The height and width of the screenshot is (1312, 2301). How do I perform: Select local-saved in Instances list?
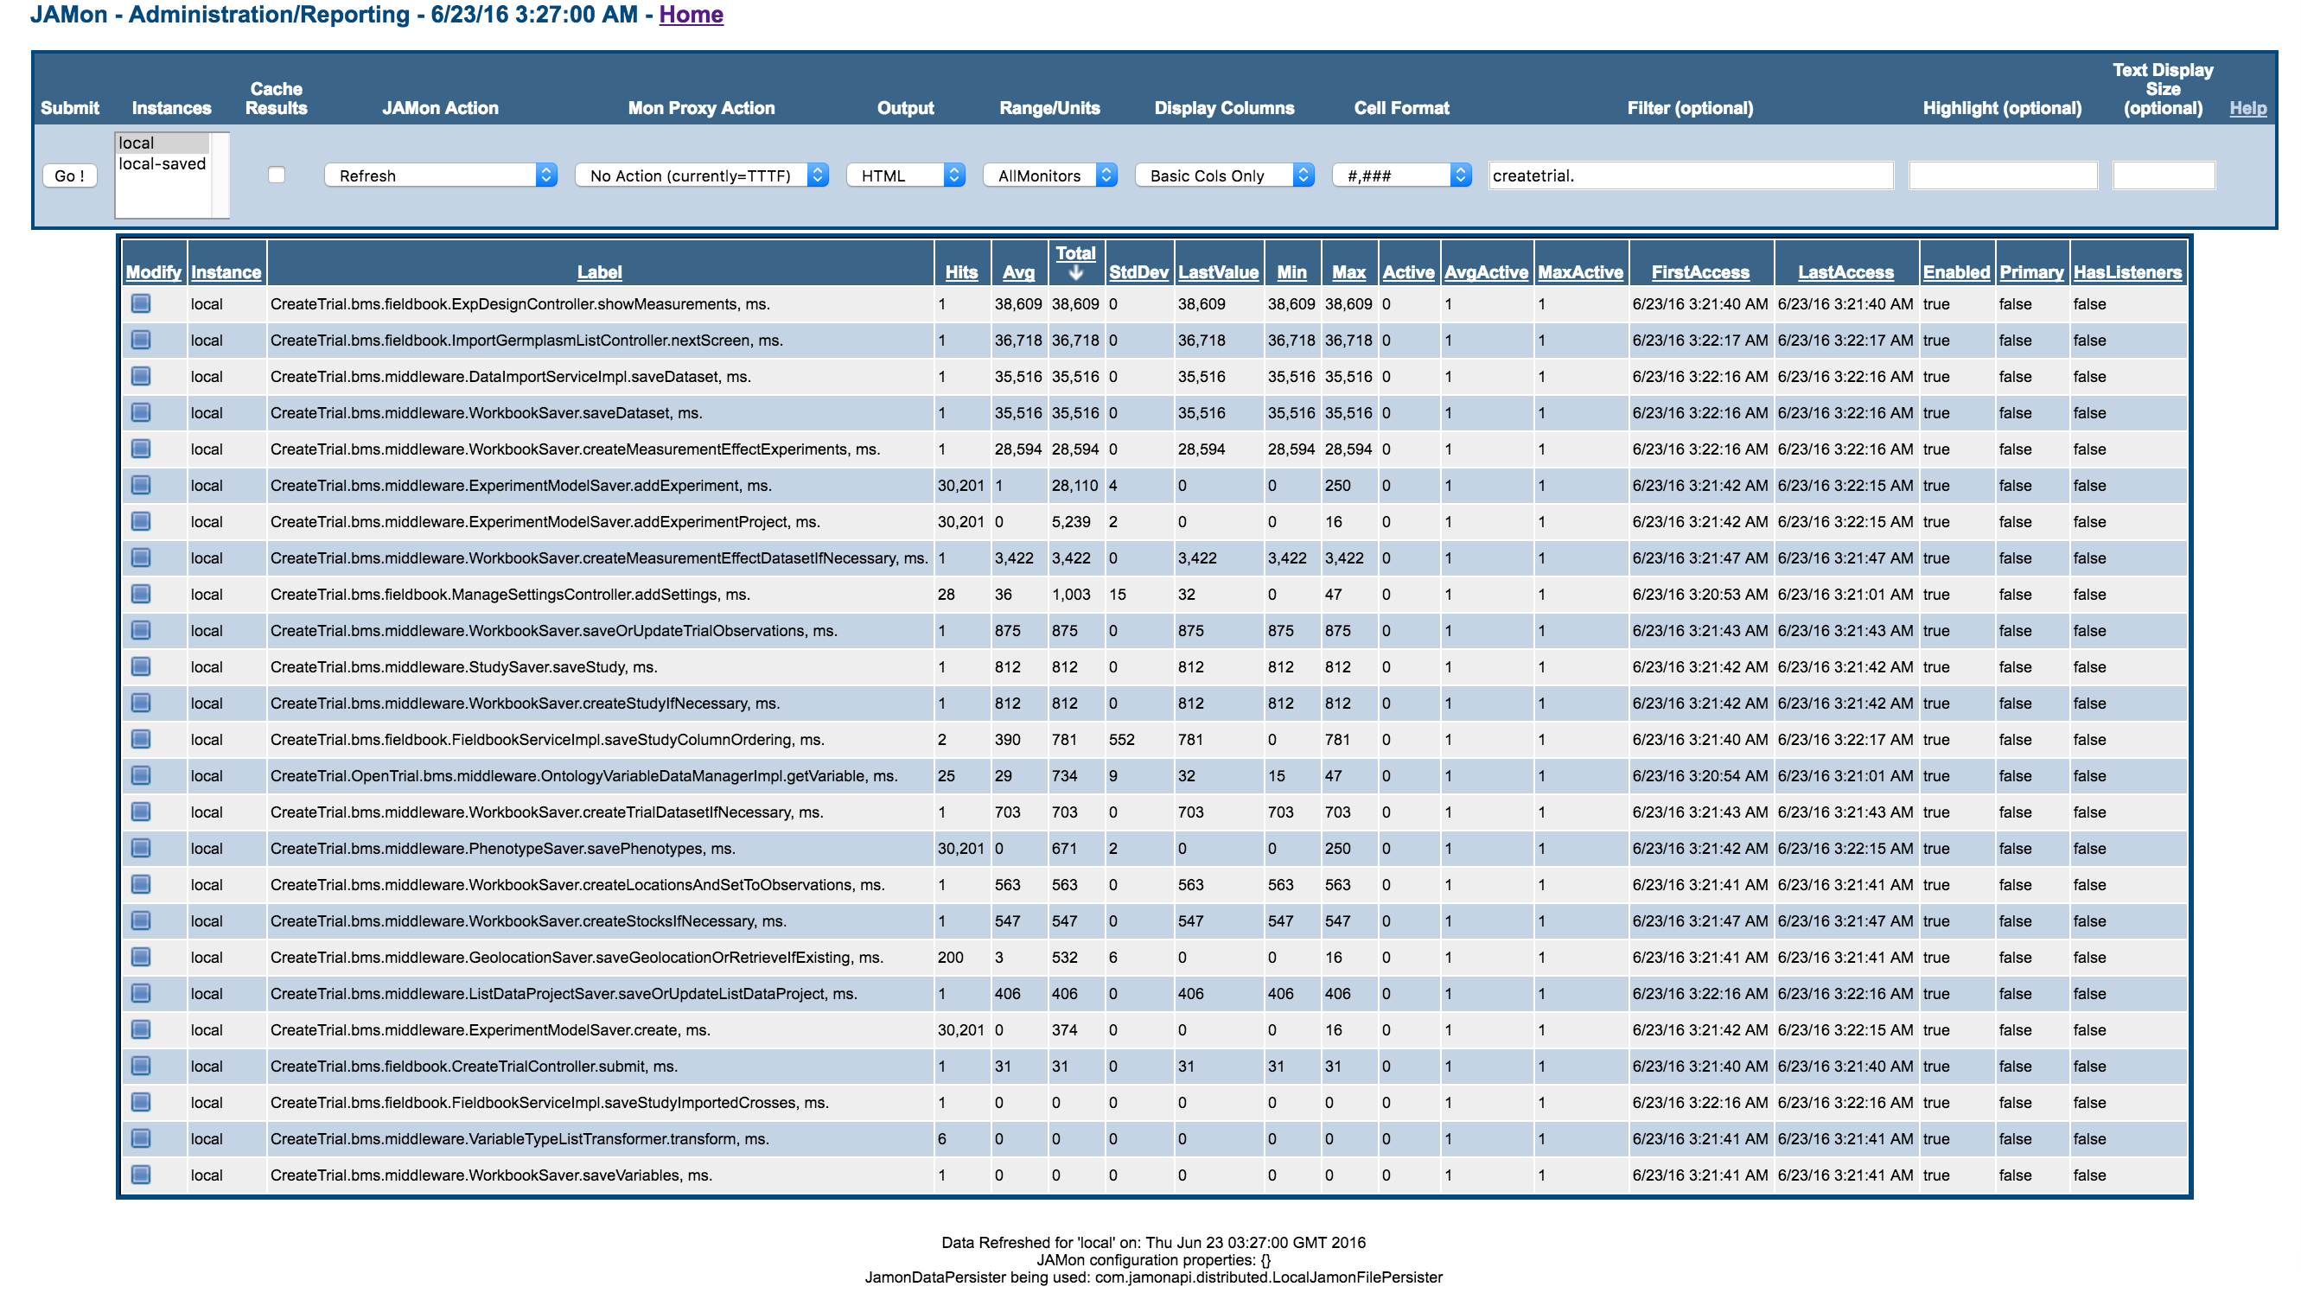163,164
